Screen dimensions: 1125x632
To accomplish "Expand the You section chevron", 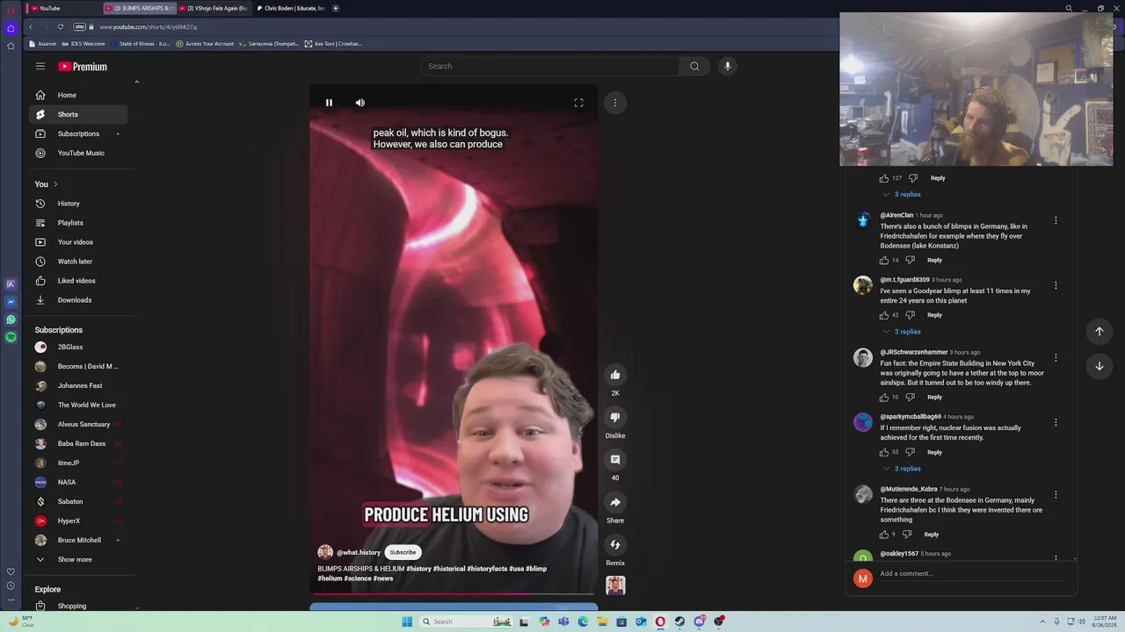I will point(55,184).
